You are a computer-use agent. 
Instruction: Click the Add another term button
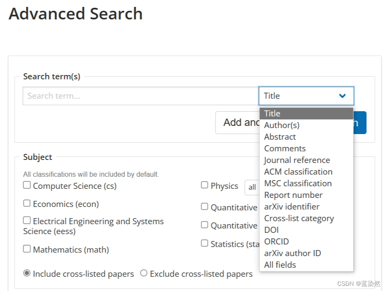pyautogui.click(x=237, y=123)
